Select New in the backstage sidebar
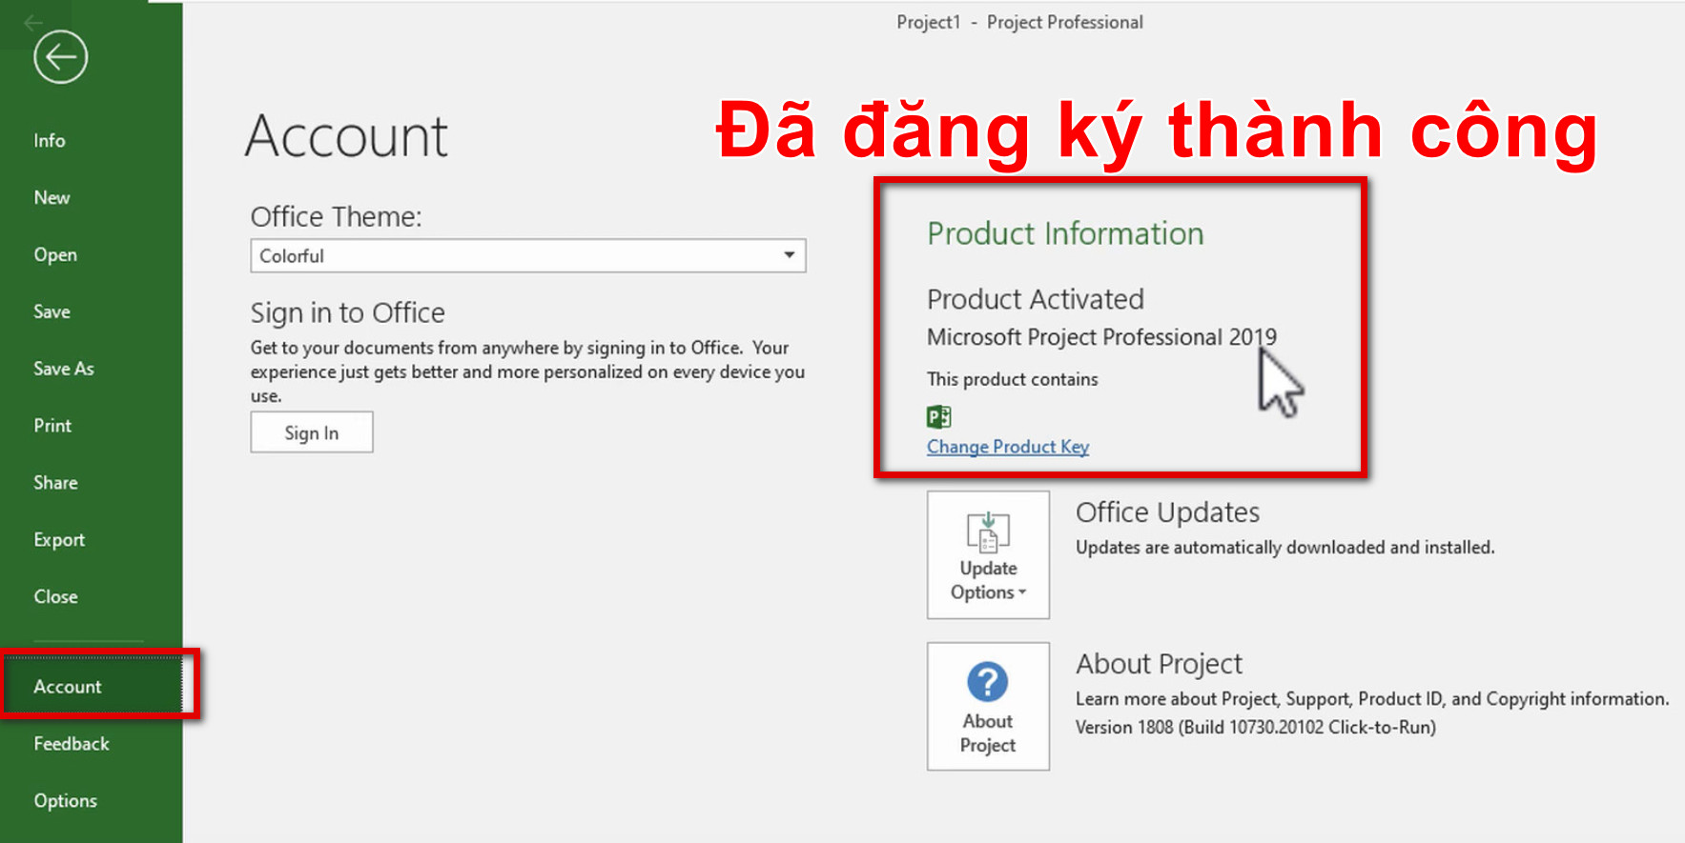The image size is (1685, 843). click(x=52, y=198)
